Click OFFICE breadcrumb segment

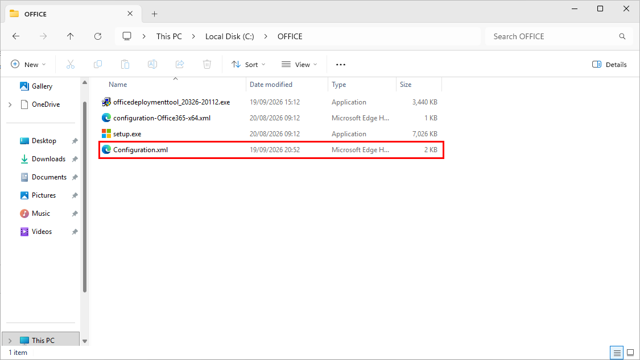click(290, 36)
